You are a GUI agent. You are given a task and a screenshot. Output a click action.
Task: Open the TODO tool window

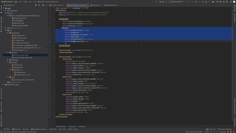pos(7,129)
